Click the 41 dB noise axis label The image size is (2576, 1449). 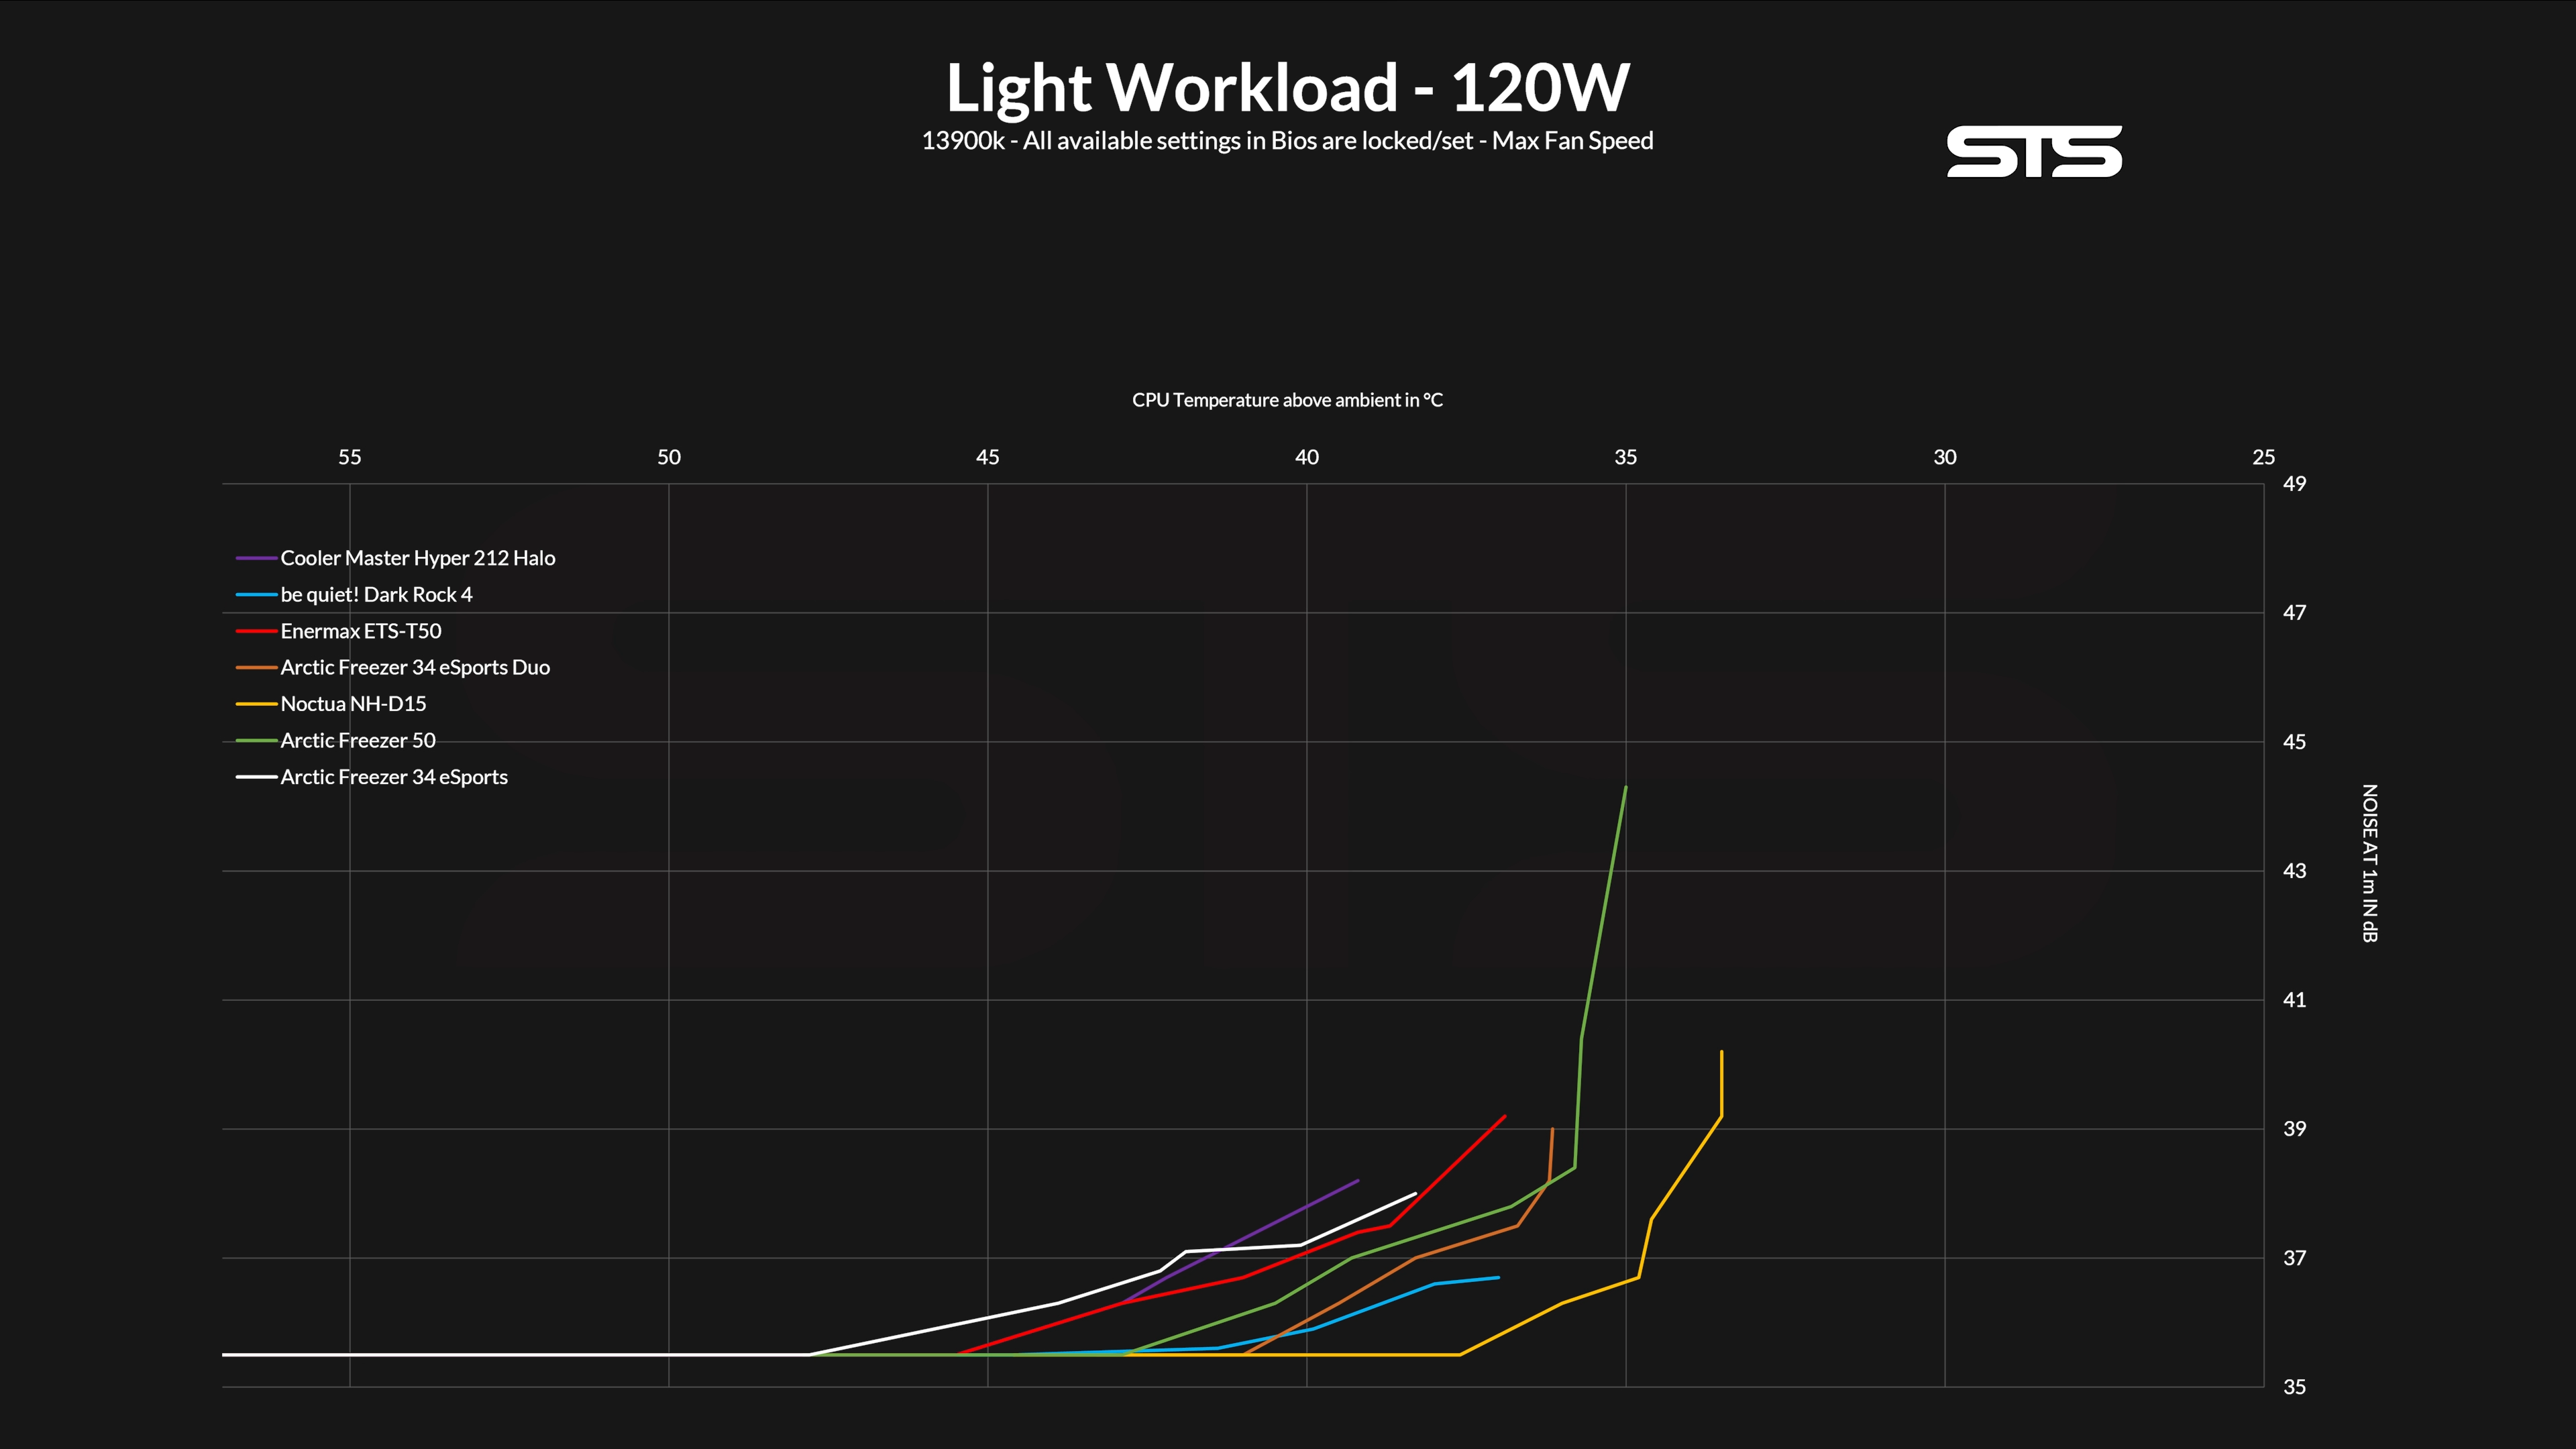[2294, 1000]
